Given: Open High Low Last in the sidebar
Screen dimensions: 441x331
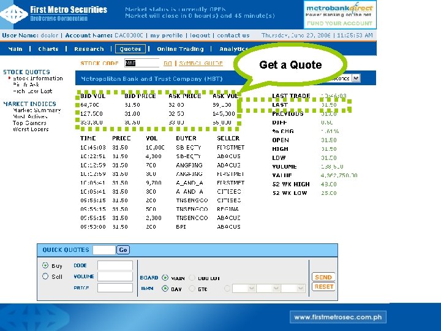Looking at the screenshot, I should (32, 91).
